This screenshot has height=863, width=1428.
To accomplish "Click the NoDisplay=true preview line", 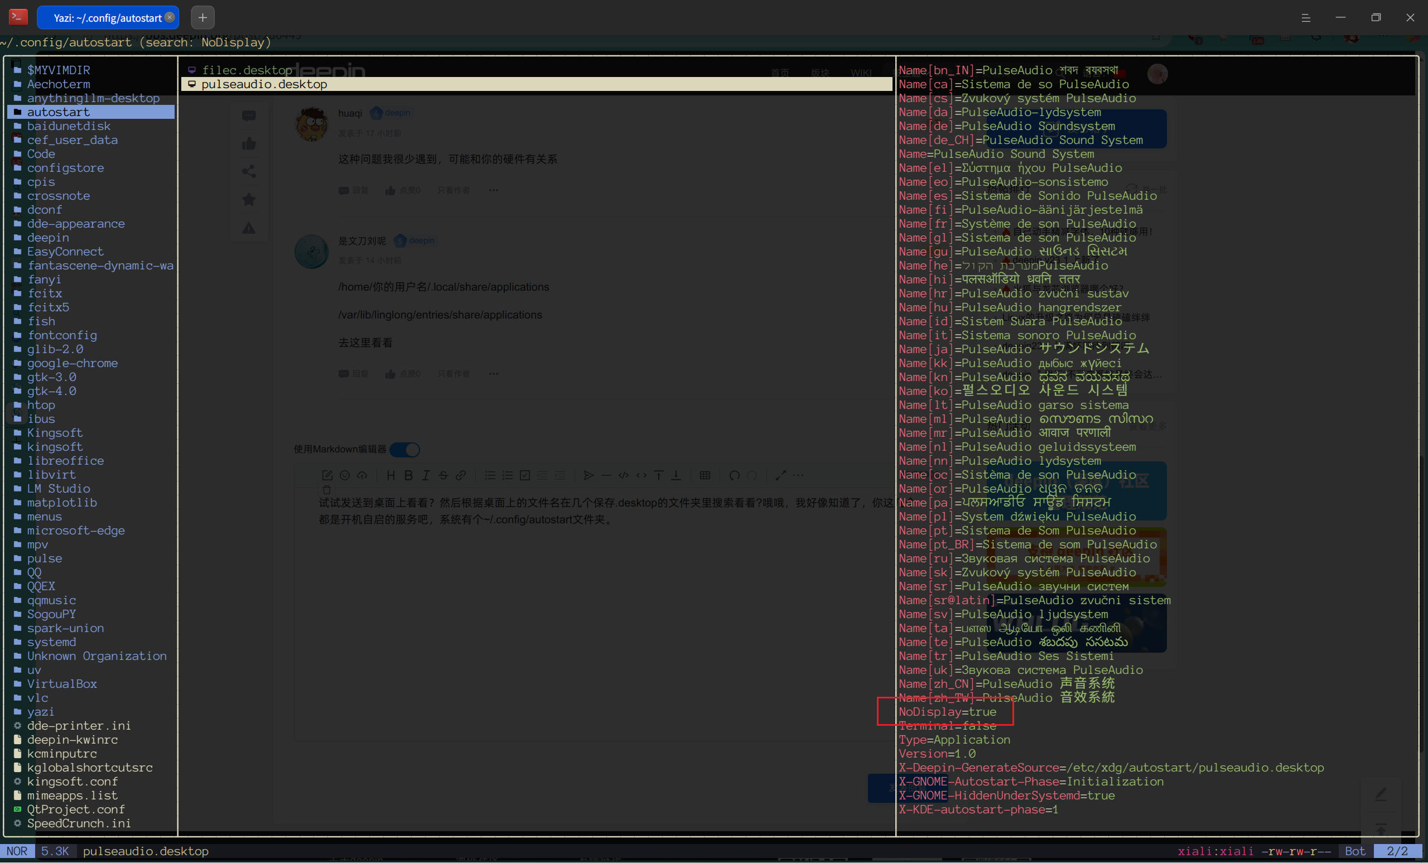I will pos(947,711).
